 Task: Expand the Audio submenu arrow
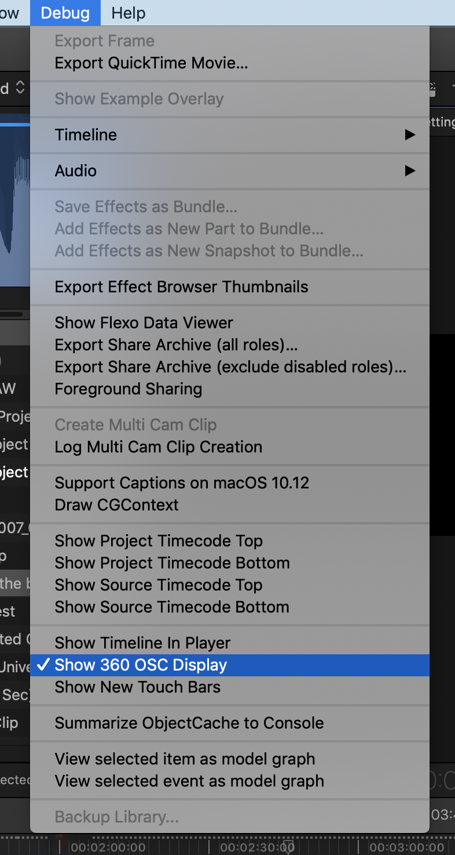click(410, 171)
